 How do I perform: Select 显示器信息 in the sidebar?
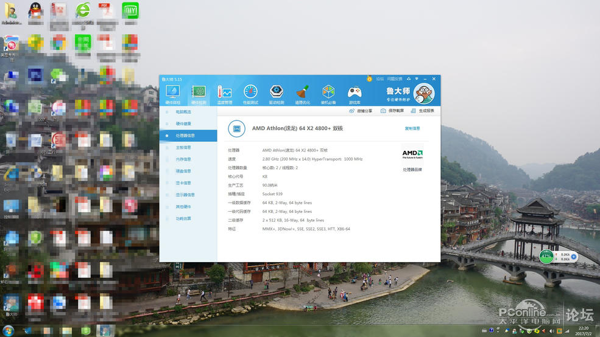188,195
